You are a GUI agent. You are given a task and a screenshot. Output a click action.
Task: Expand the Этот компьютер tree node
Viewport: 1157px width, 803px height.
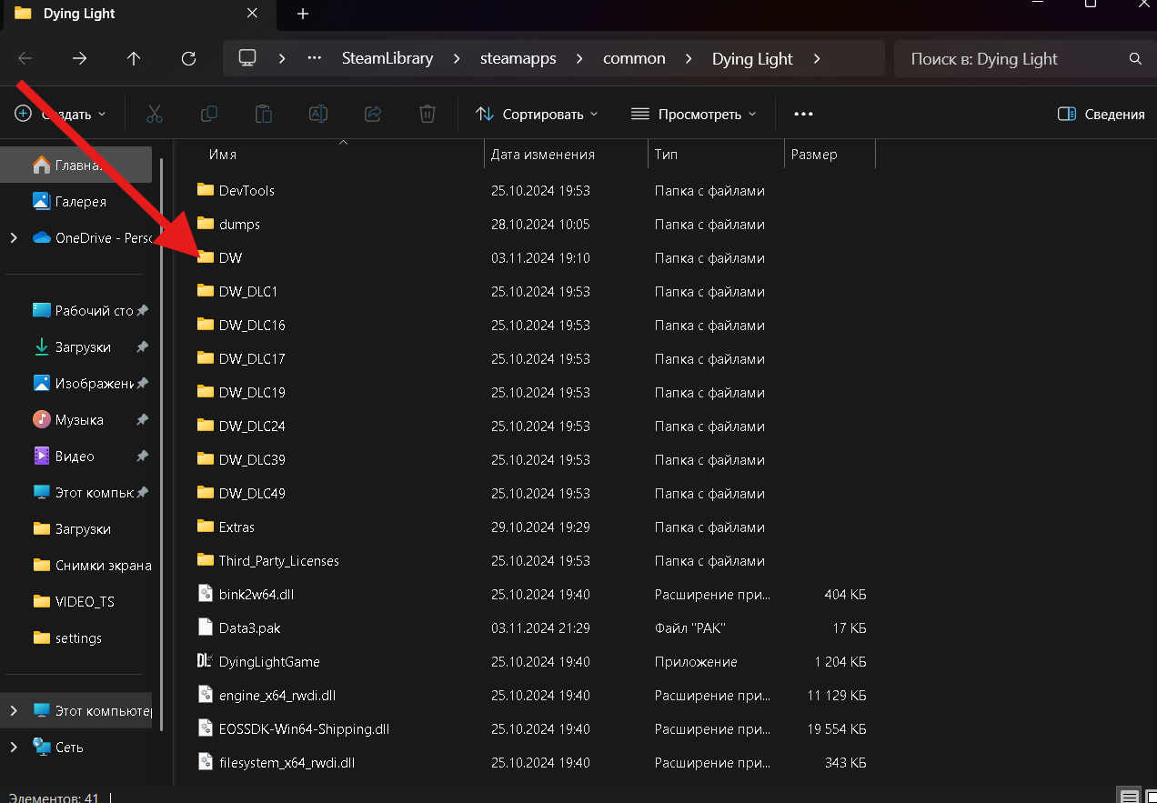[14, 710]
